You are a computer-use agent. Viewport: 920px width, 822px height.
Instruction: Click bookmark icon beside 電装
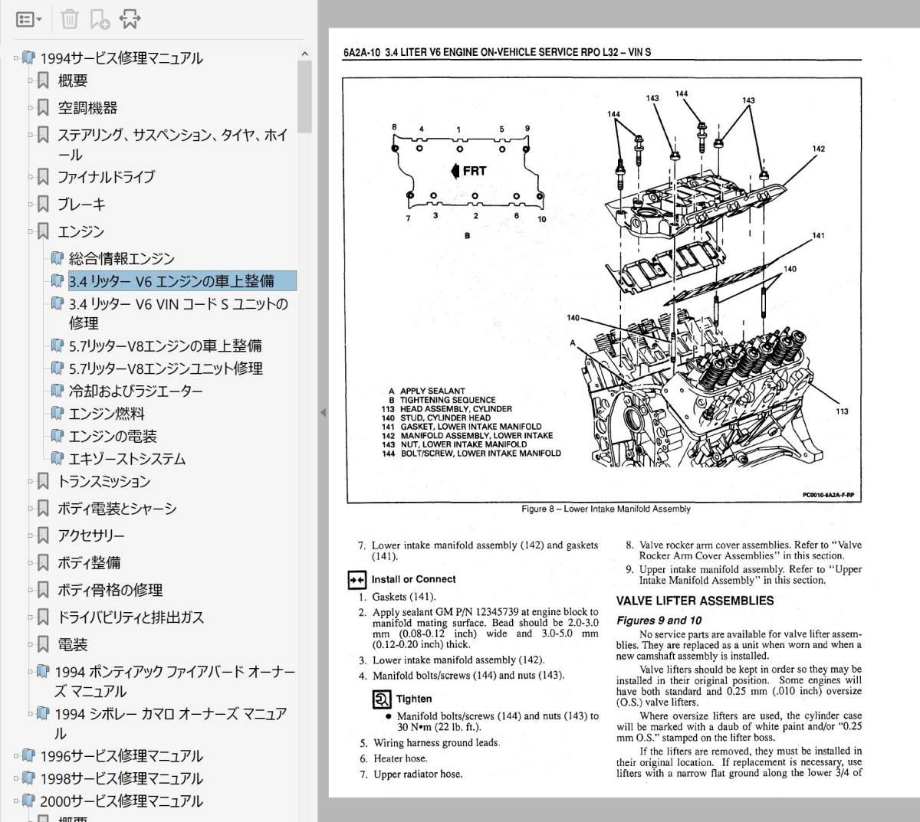(44, 645)
